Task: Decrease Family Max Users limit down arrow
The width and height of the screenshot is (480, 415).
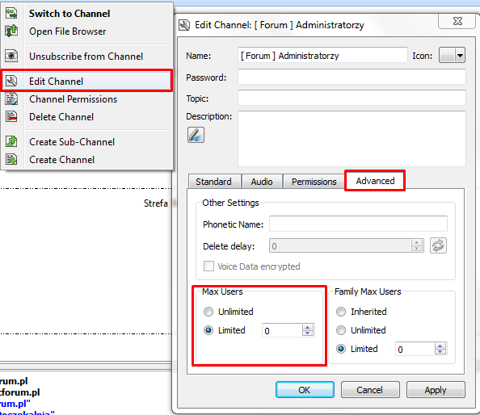Action: point(440,352)
